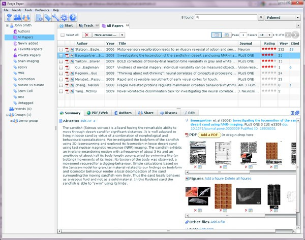
Task: Switch to list layout view icon
Action: coord(217,35)
